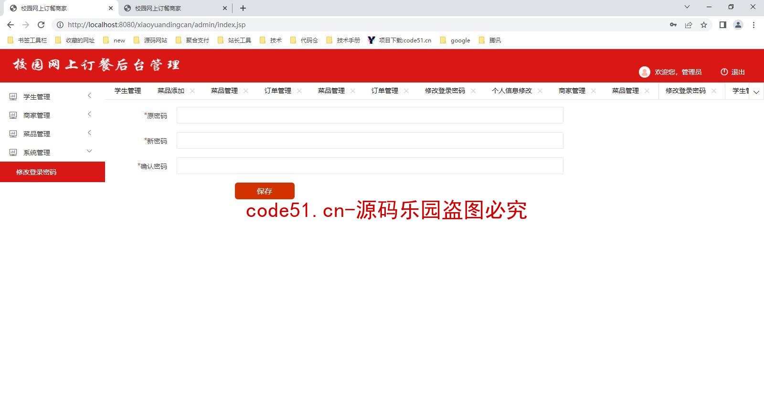Share this page icon
The image size is (764, 410).
689,25
